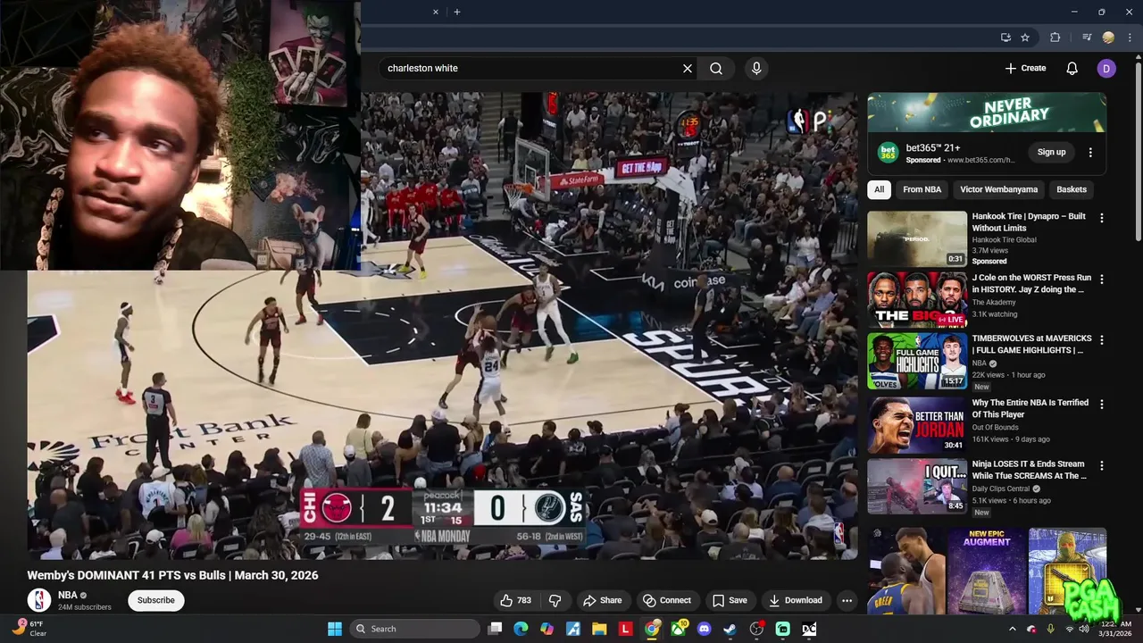This screenshot has width=1143, height=643.
Task: Click the install app icon in address bar
Action: [x=1005, y=38]
